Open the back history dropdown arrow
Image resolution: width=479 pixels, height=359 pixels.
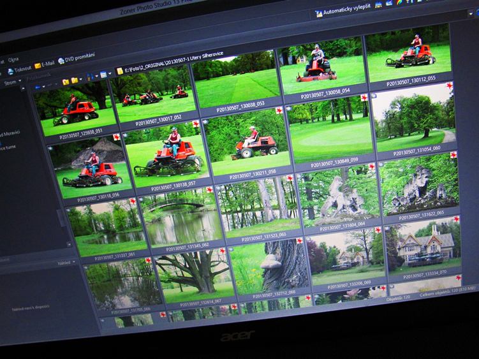43,87
